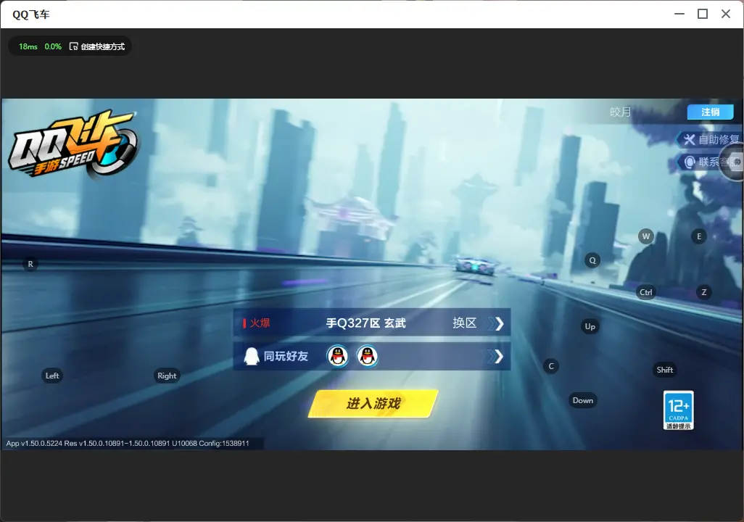Click 换区 to change server
744x522 pixels.
click(x=465, y=323)
